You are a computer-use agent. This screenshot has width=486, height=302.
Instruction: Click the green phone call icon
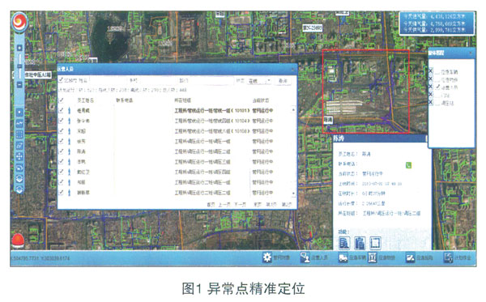tap(408, 165)
